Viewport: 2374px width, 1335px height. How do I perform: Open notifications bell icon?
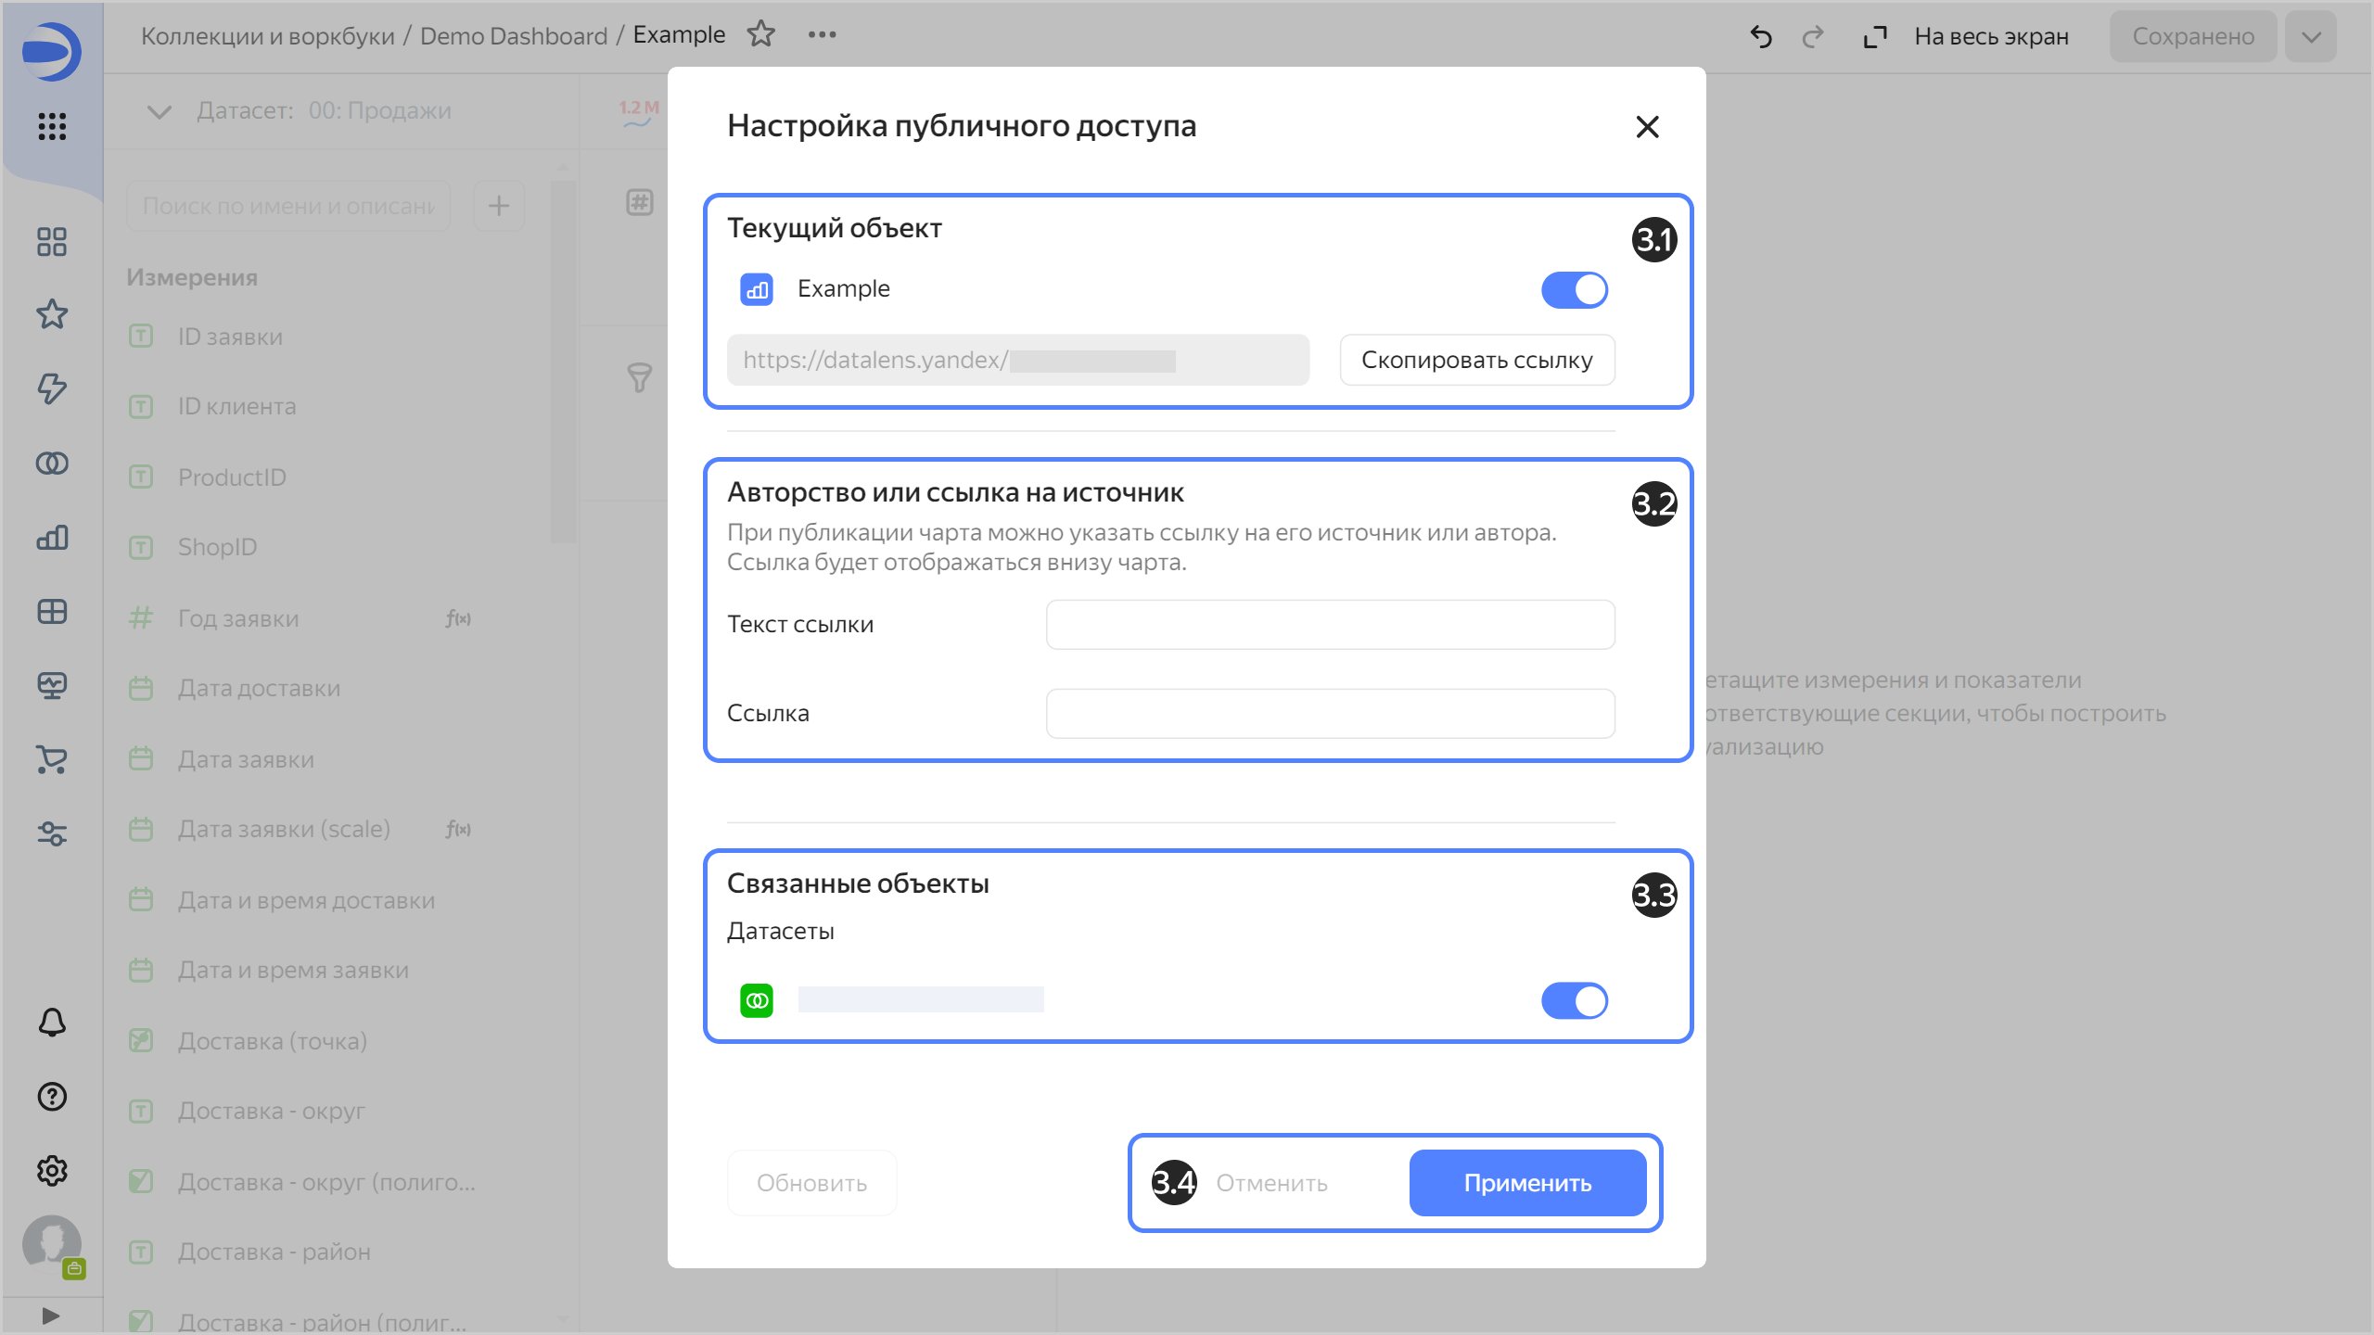click(52, 1023)
